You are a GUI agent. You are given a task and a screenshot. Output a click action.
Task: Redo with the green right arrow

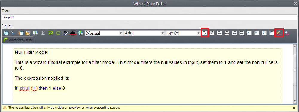(58, 33)
